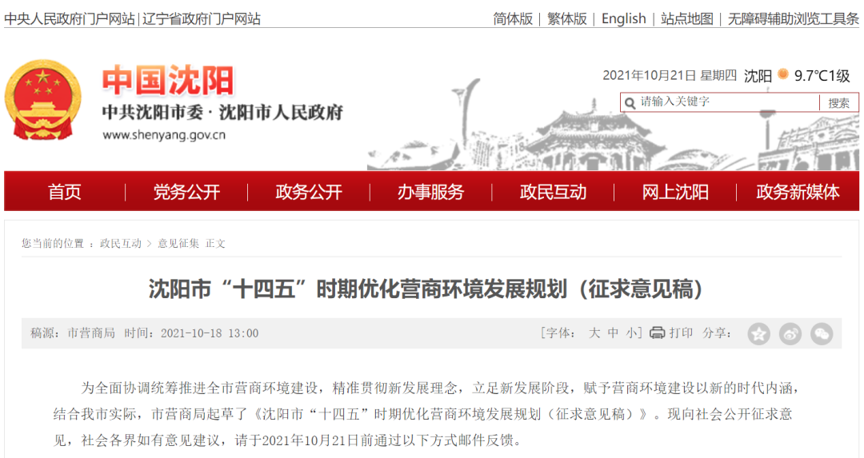Viewport: 864px width, 458px height.
Task: Click the 时间：2021-10-18 13:00 timestamp
Action: coord(191,333)
